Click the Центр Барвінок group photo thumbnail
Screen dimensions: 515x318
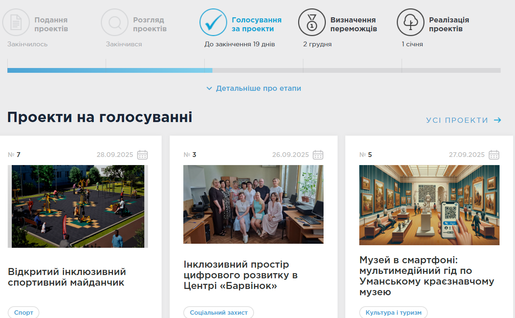point(253,204)
